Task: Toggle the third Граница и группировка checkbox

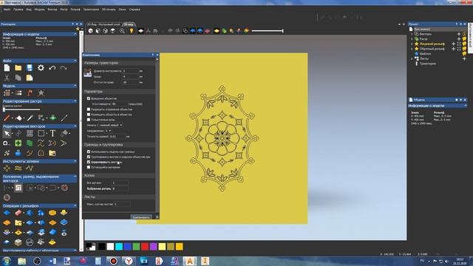Action: click(89, 162)
